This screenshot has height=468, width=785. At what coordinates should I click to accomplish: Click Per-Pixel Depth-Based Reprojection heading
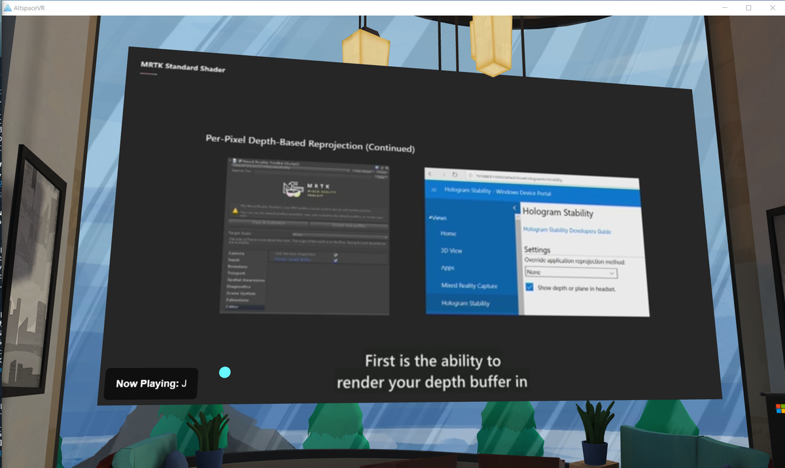[x=310, y=143]
